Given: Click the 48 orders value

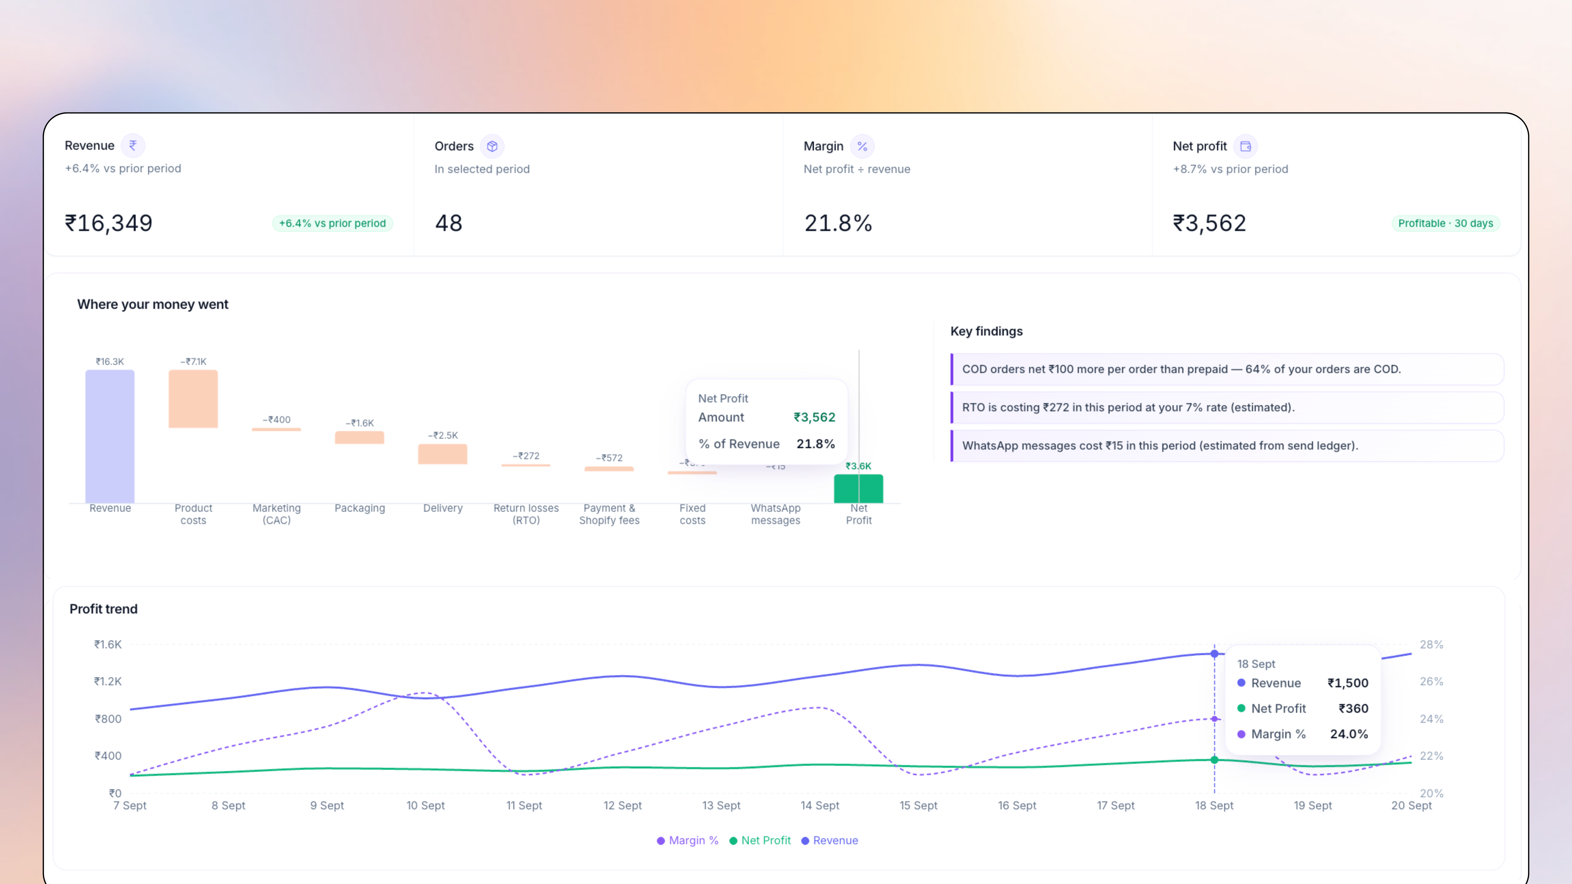Looking at the screenshot, I should click(449, 223).
